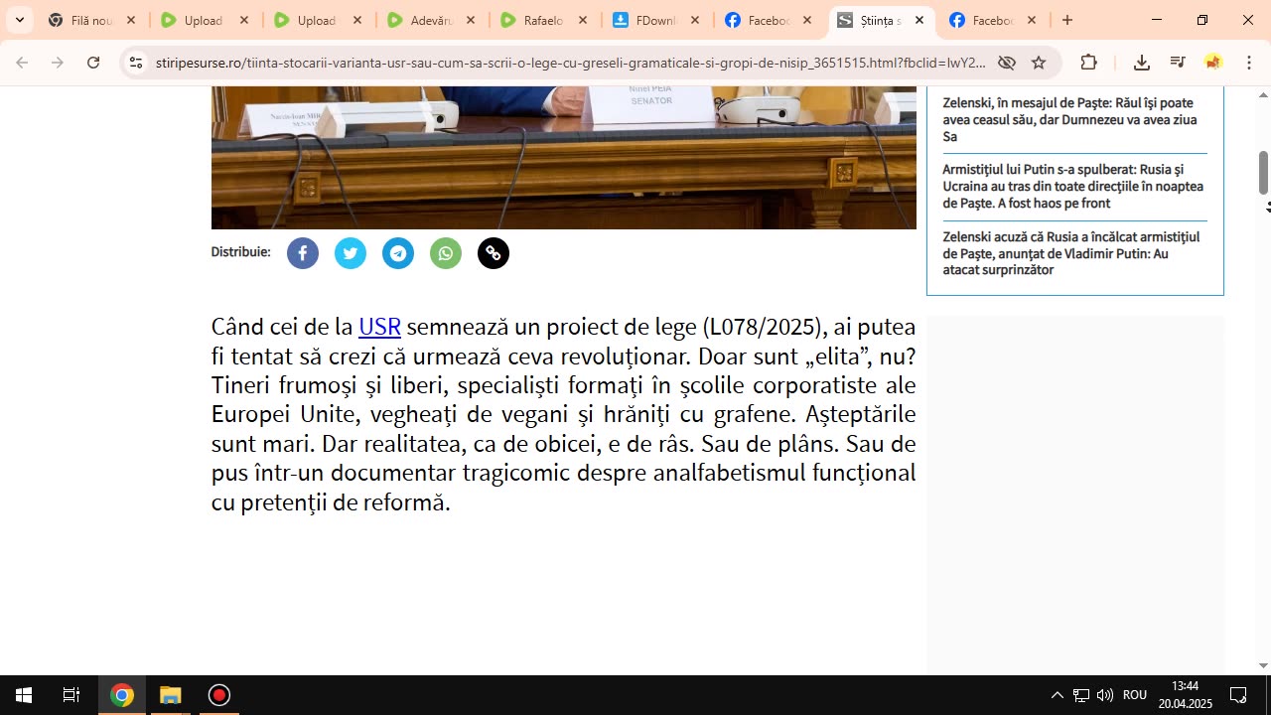1271x715 pixels.
Task: Open the Windows Start menu
Action: tap(24, 695)
